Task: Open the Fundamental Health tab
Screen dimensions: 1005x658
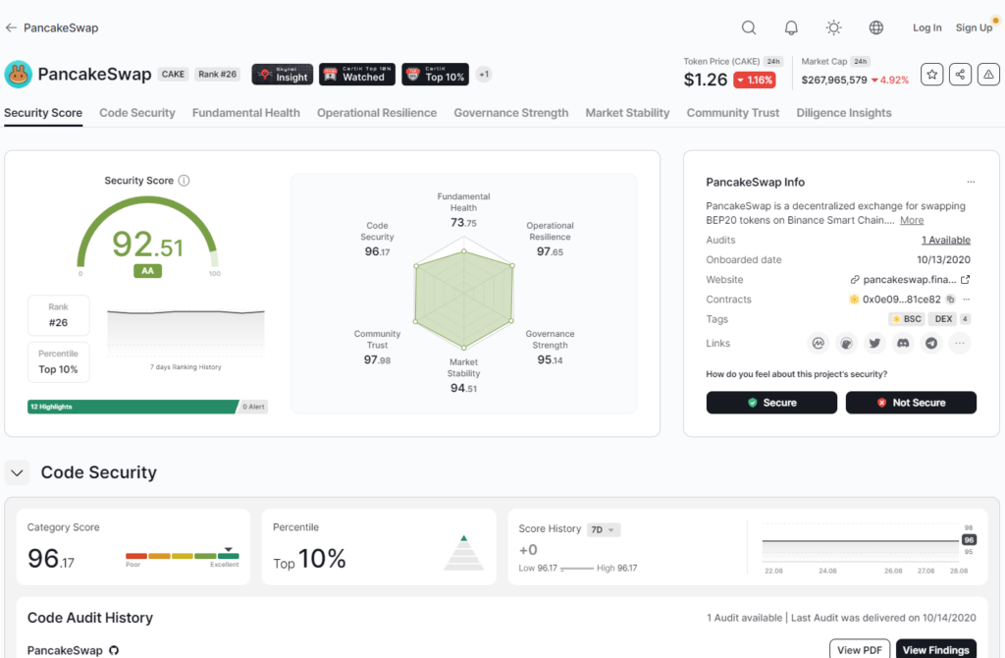Action: pos(246,113)
